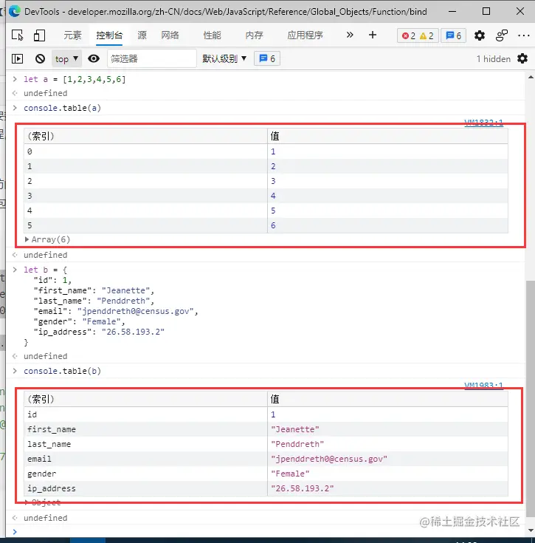
Task: Click the 1 hidden messages label
Action: 493,59
